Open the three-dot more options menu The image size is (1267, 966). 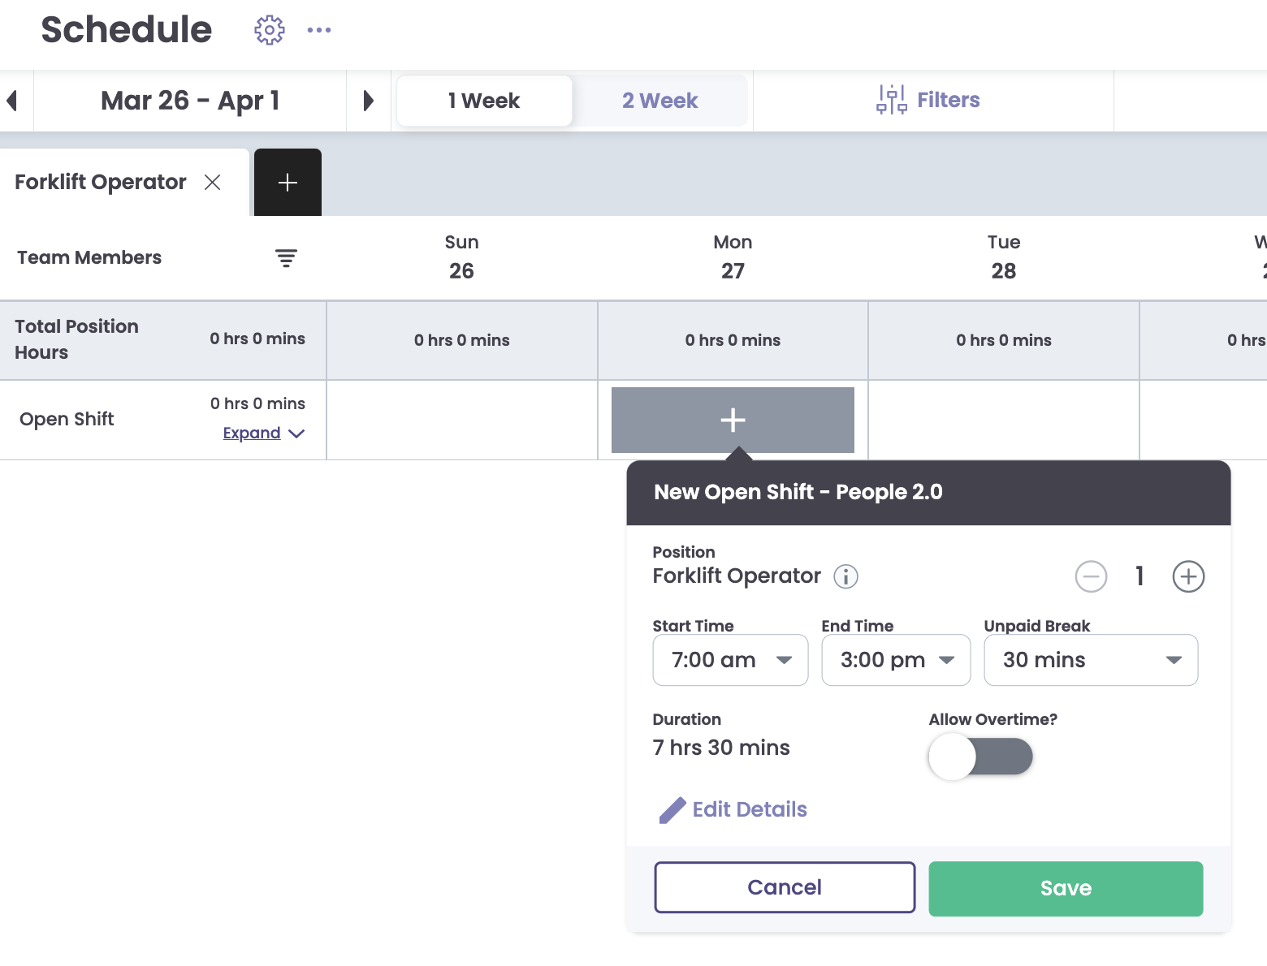click(319, 30)
